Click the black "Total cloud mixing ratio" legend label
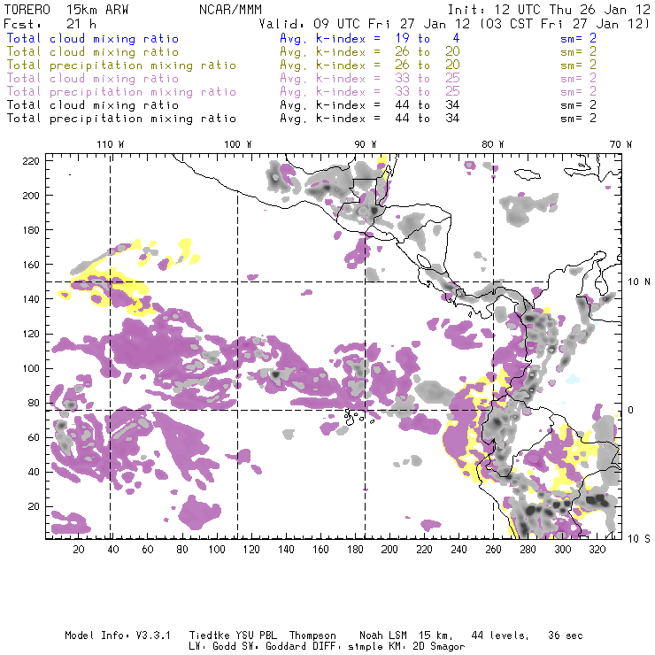 tap(93, 105)
